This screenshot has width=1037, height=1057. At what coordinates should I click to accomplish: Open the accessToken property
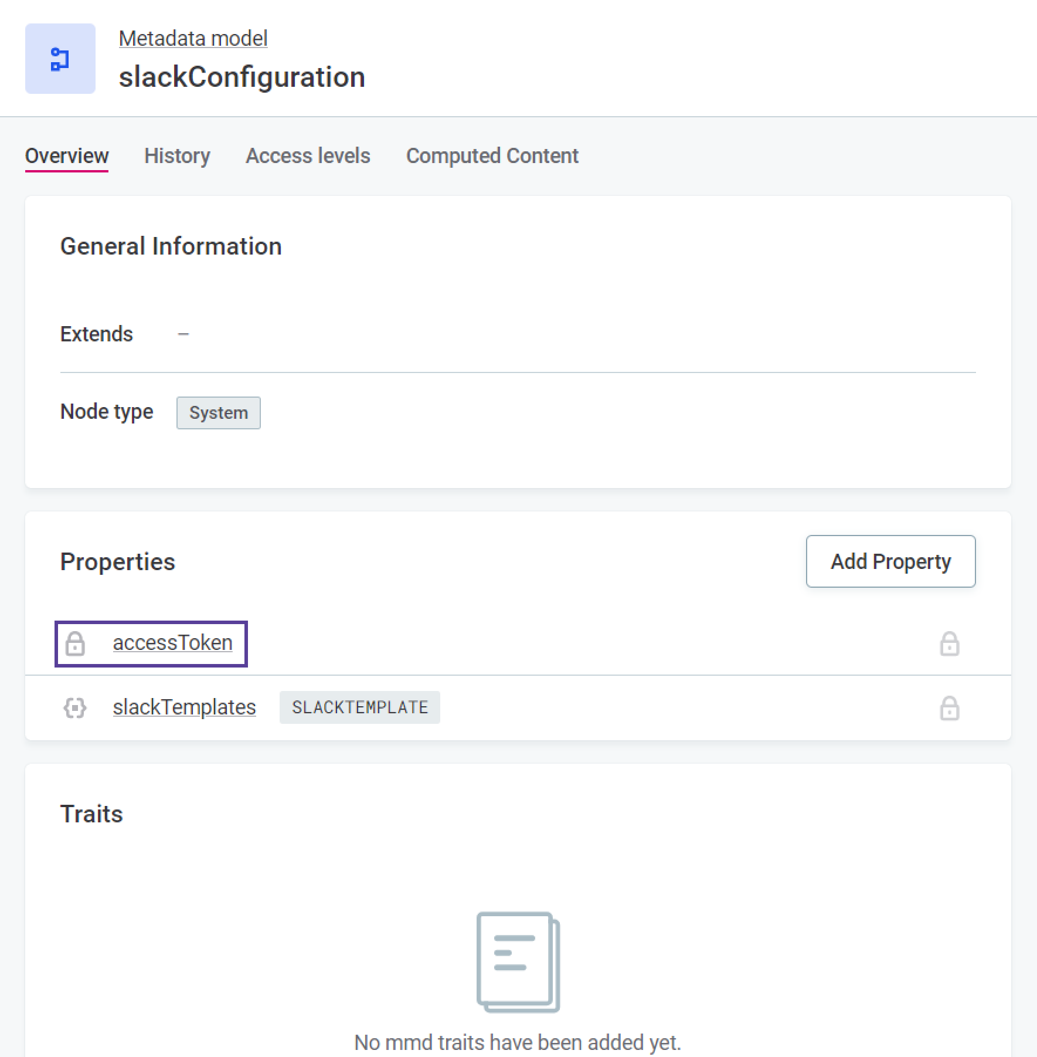pos(173,642)
